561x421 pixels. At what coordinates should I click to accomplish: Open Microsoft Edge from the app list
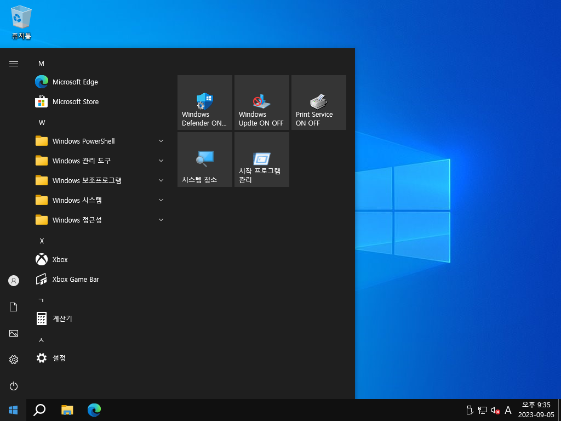(101, 82)
